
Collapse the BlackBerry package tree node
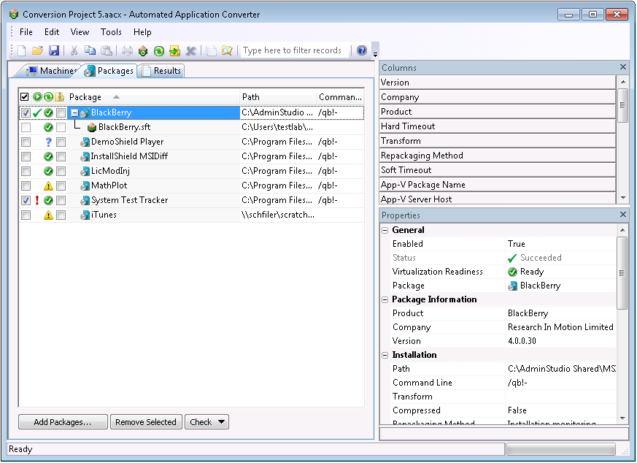click(74, 112)
